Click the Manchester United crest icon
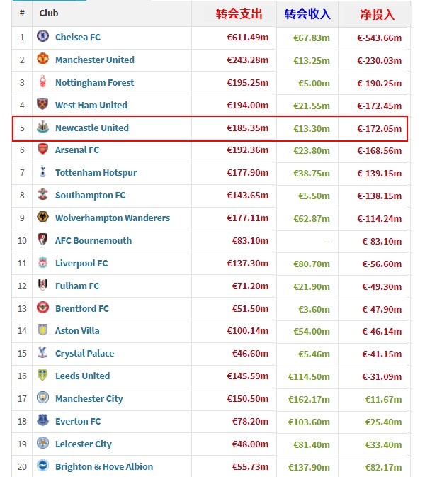 pos(42,59)
